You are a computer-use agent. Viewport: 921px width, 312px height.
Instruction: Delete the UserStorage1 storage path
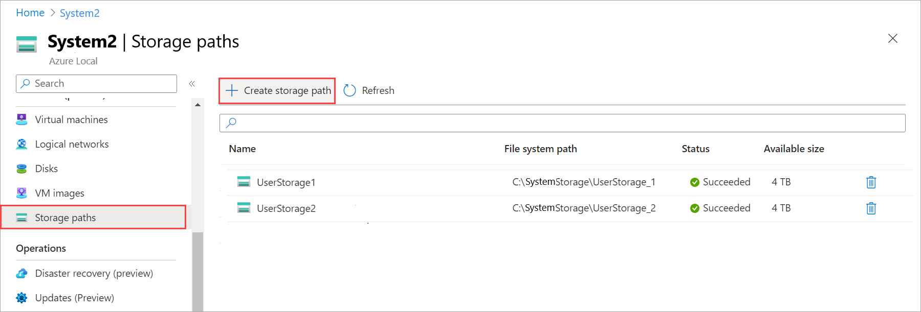click(871, 182)
